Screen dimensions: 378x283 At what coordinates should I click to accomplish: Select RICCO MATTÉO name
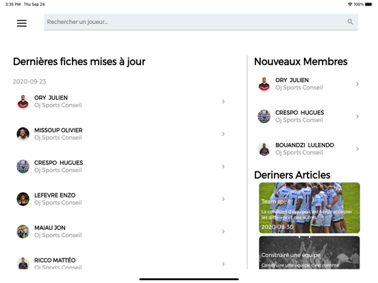coord(55,260)
